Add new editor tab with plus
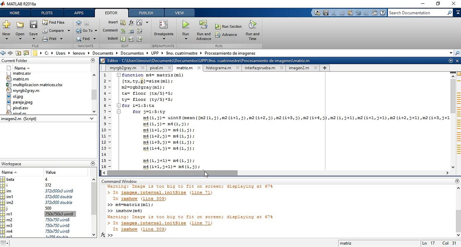This screenshot has height=247, width=461. [324, 68]
